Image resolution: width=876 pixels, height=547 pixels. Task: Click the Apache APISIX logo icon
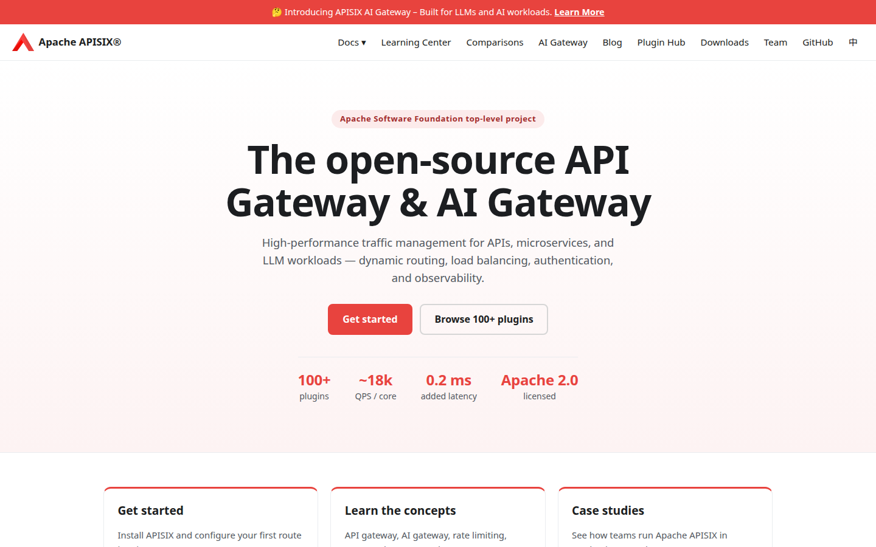[x=23, y=42]
